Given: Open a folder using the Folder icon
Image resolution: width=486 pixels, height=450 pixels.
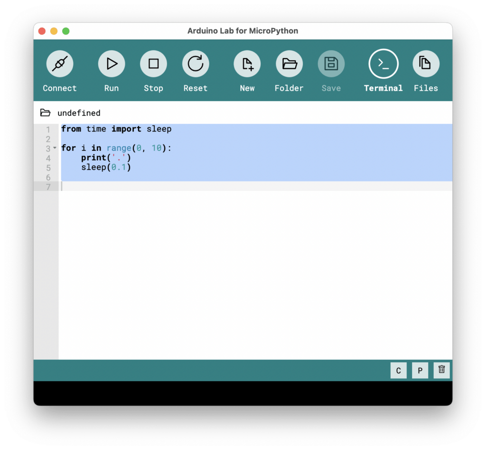Looking at the screenshot, I should tap(289, 64).
